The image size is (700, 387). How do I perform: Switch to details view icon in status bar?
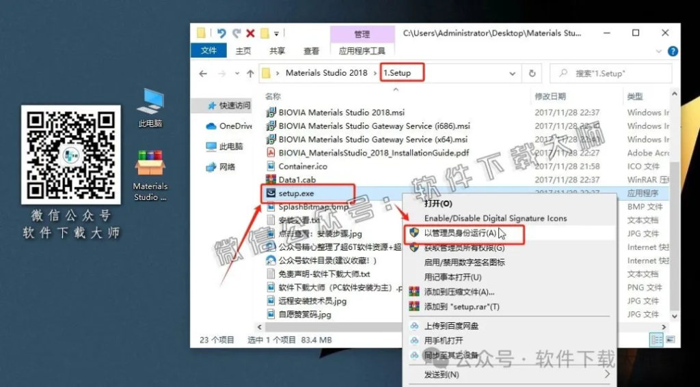click(x=657, y=340)
